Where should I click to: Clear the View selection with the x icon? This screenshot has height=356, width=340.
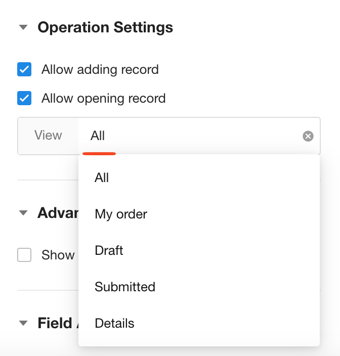308,136
